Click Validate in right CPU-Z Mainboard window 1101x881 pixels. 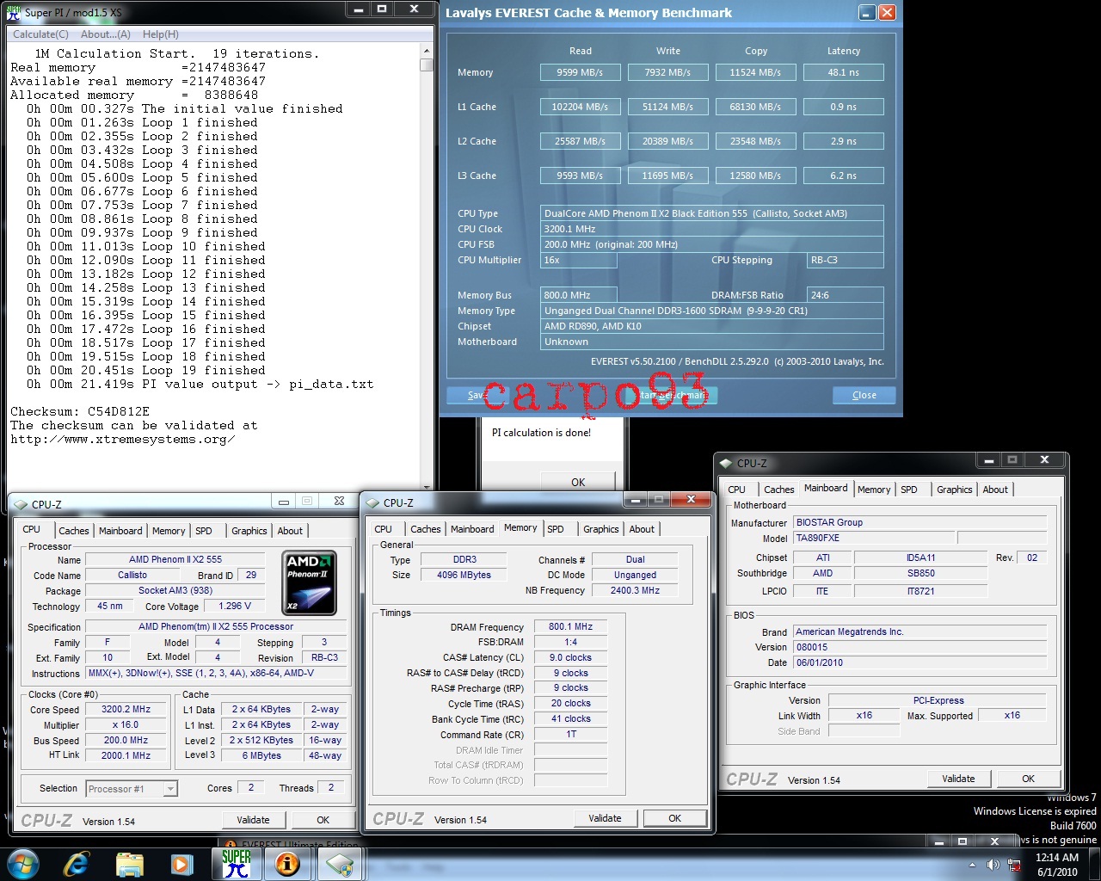958,779
